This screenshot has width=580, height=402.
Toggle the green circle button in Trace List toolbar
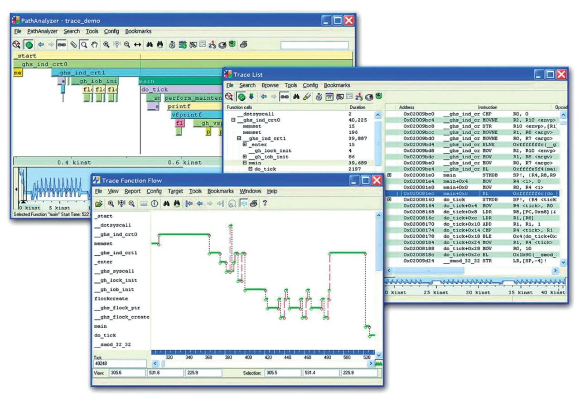[242, 97]
